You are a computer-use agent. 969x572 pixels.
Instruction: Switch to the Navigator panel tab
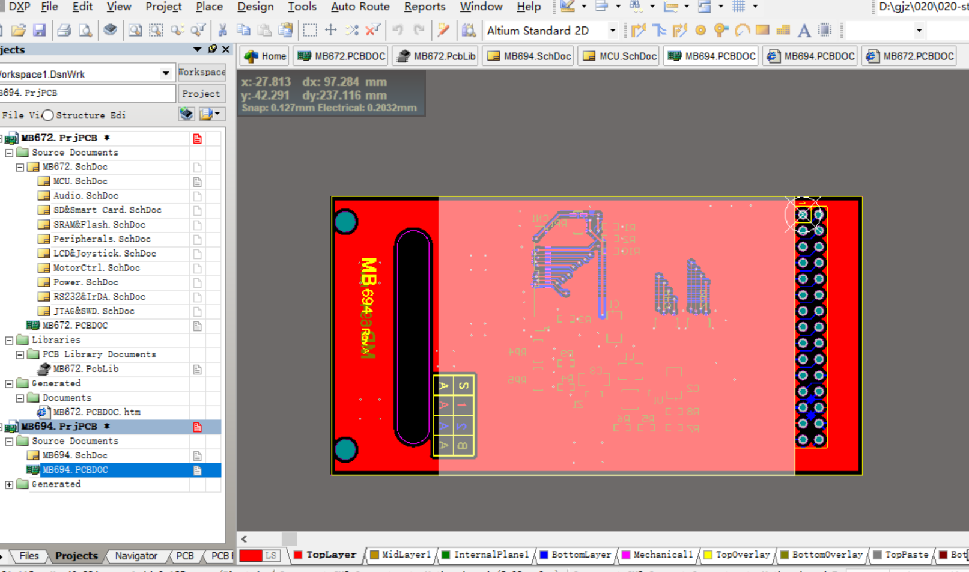[136, 556]
